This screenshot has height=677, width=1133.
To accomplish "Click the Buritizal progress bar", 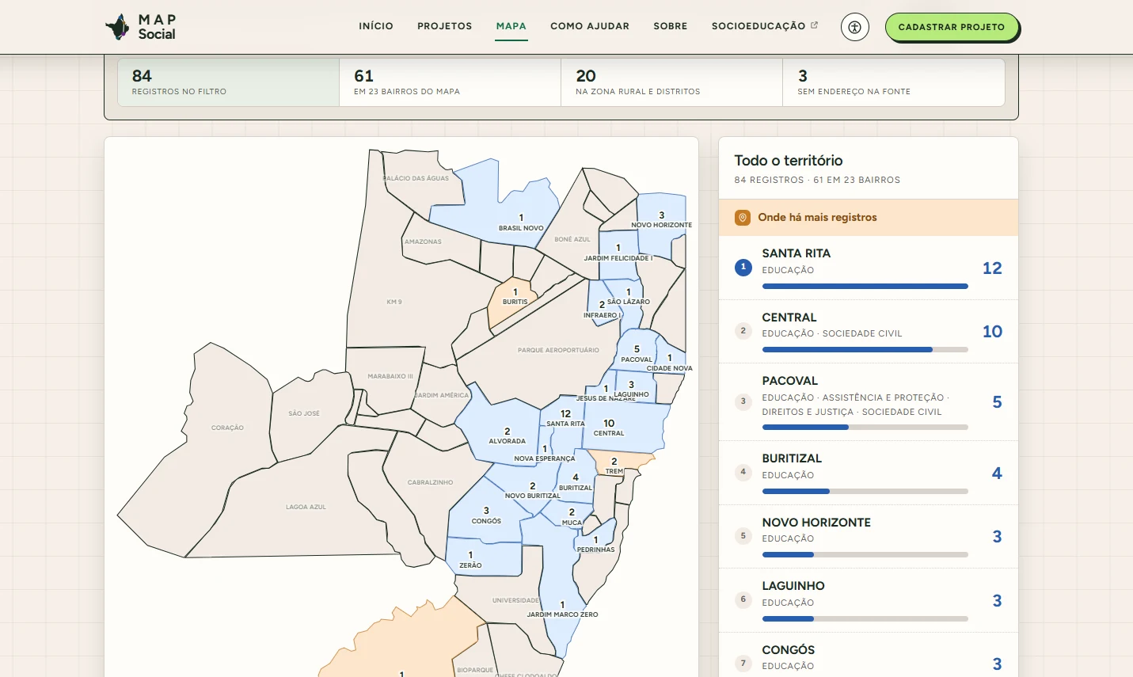I will tap(865, 491).
